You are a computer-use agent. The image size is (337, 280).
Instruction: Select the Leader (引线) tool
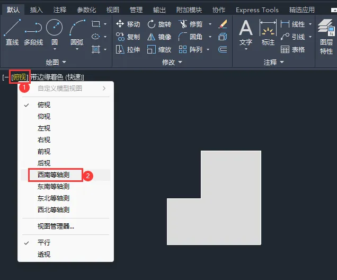pos(292,37)
